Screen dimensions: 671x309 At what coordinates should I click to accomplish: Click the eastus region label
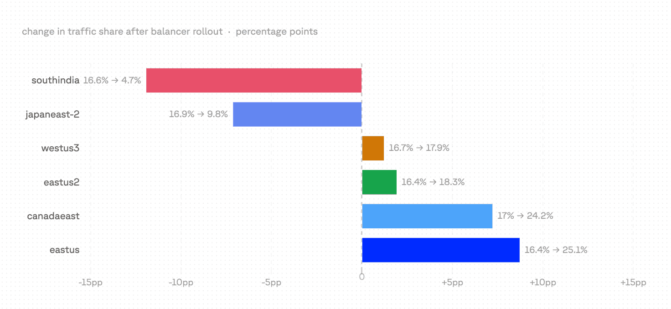pyautogui.click(x=65, y=250)
